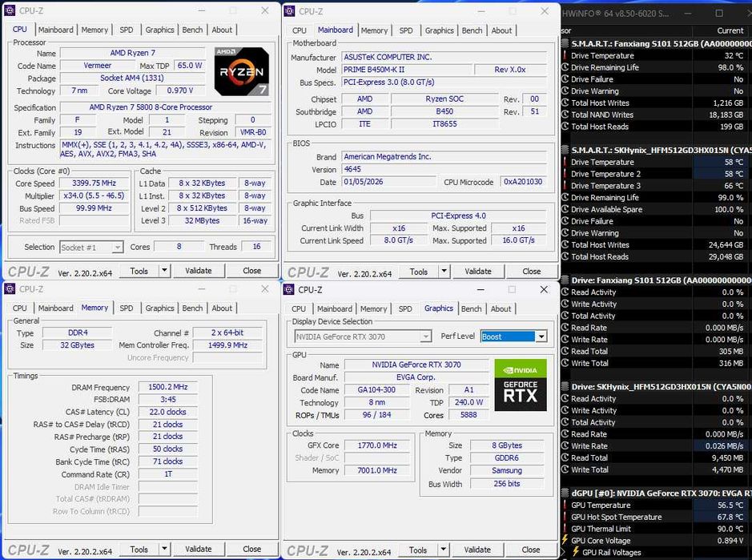
Task: Click the icon beside Read Total 305 MB
Action: coord(565,351)
